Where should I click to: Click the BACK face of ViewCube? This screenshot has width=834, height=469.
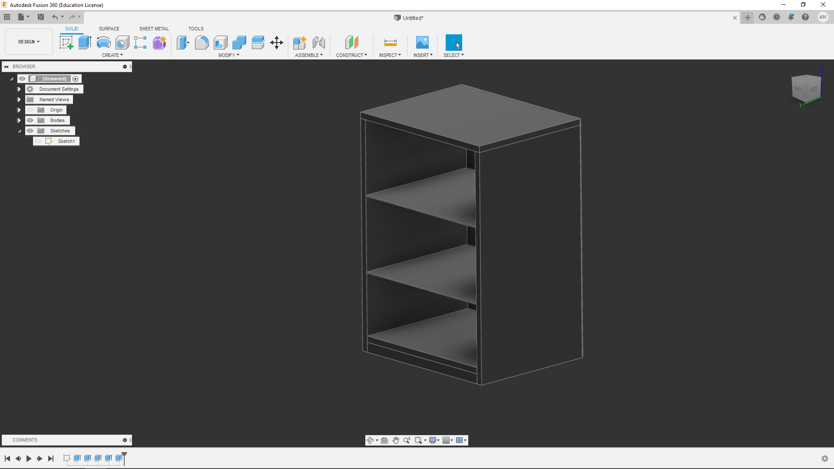tap(798, 89)
